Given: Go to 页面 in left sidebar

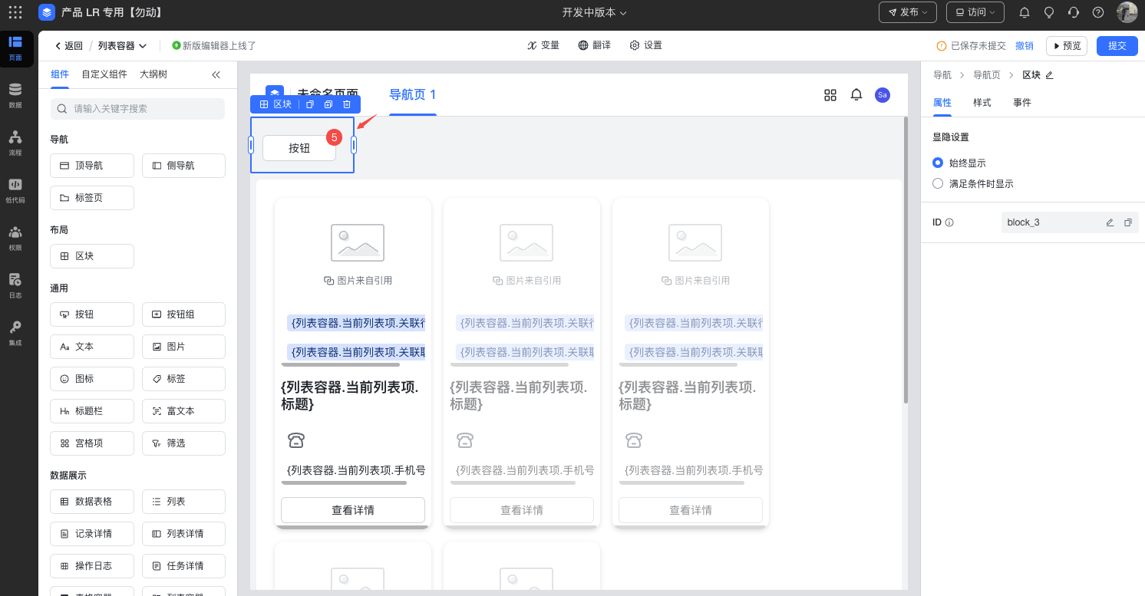Looking at the screenshot, I should click(15, 49).
